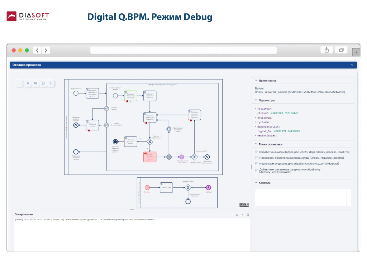Viewport: 367px width, 259px height.
Task: Select the translate_reply task in lower pool
Action: pyautogui.click(x=166, y=187)
